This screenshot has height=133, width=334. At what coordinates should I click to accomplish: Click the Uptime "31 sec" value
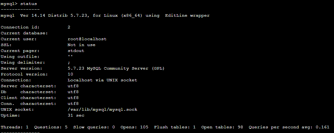point(76,115)
